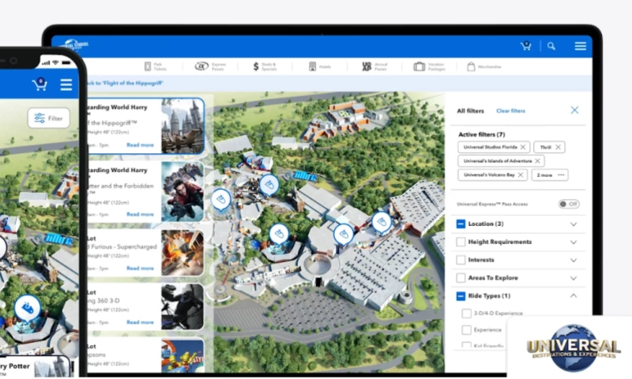Check the Height Requirements checkbox

pos(461,242)
